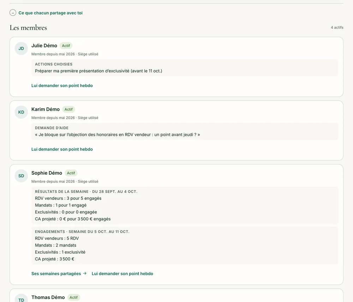Image resolution: width=353 pixels, height=302 pixels.
Task: Click the "Actif" badge beside Thomas Démo
Action: 74,297
